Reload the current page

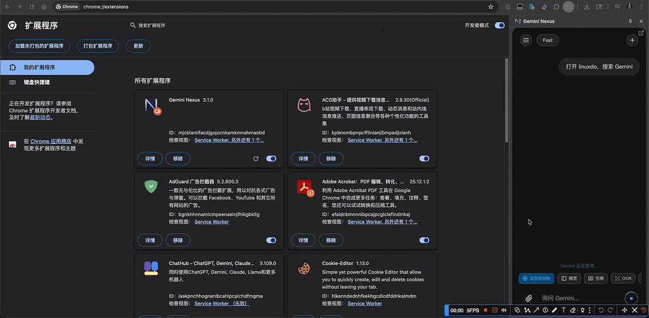click(32, 6)
